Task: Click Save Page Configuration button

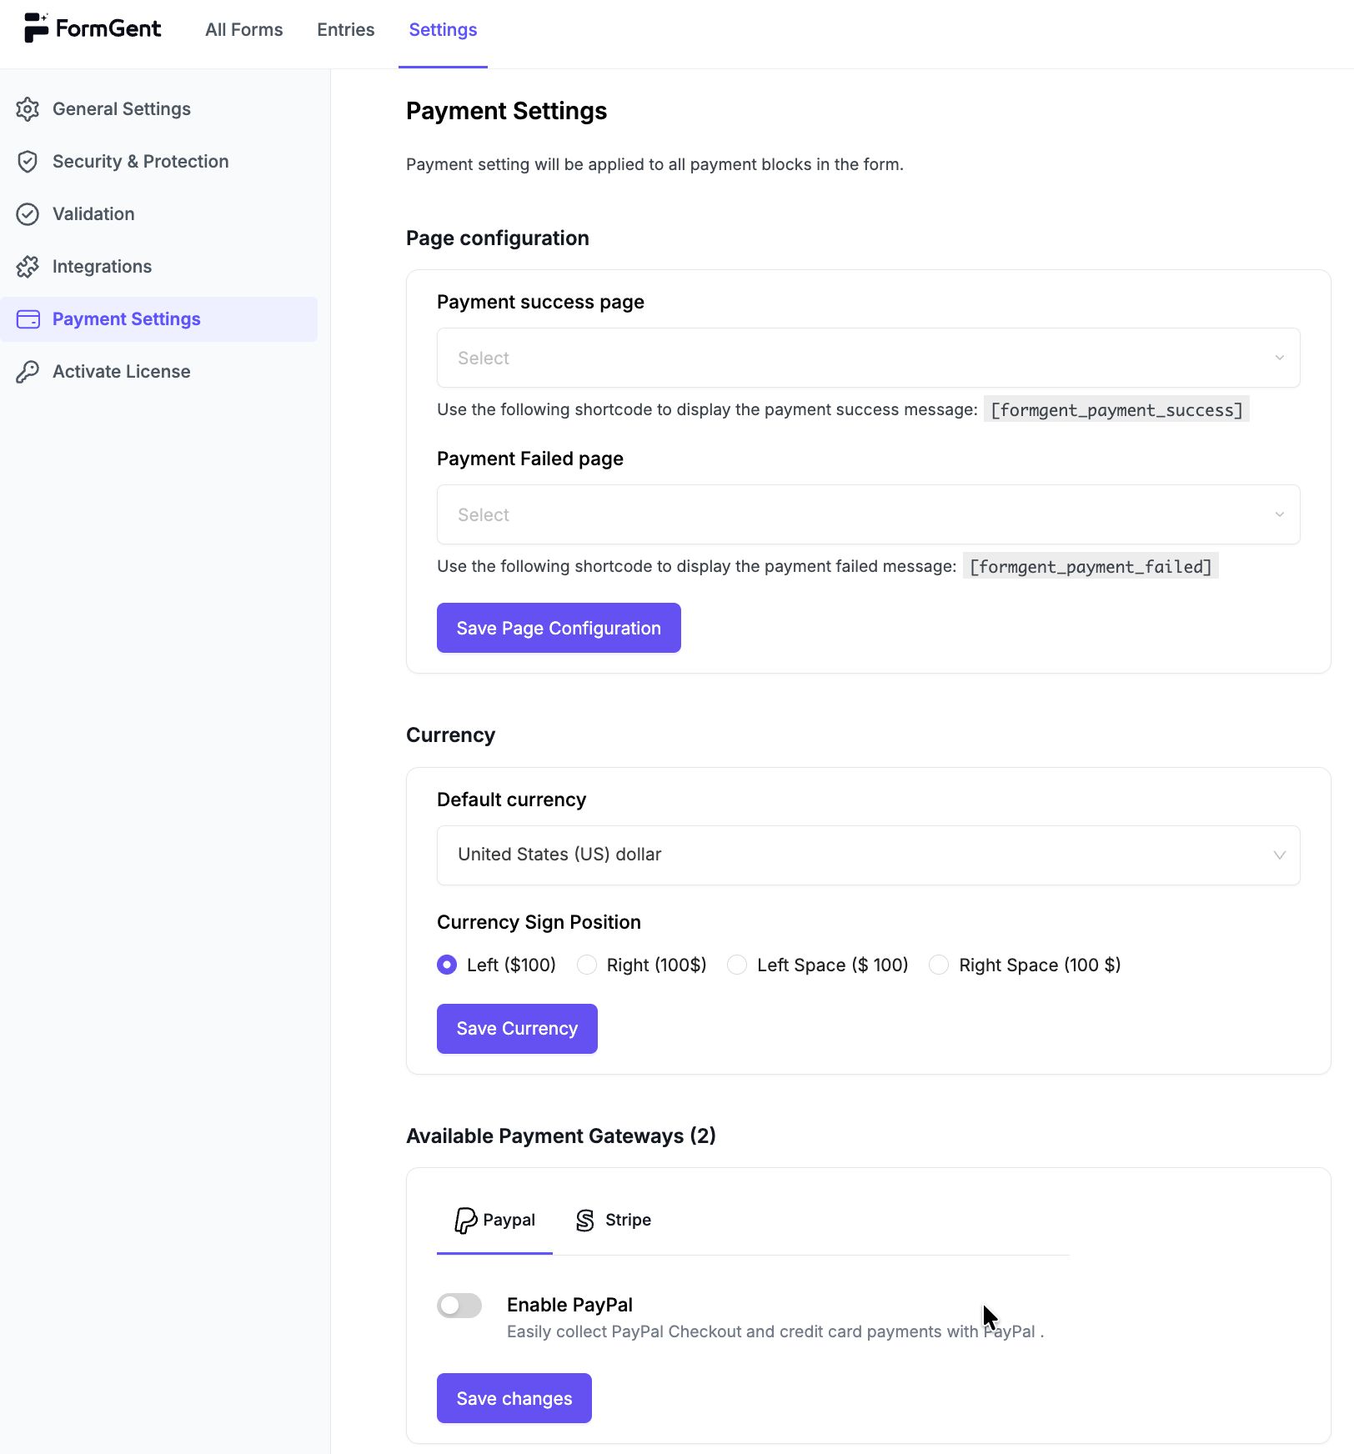Action: point(559,628)
